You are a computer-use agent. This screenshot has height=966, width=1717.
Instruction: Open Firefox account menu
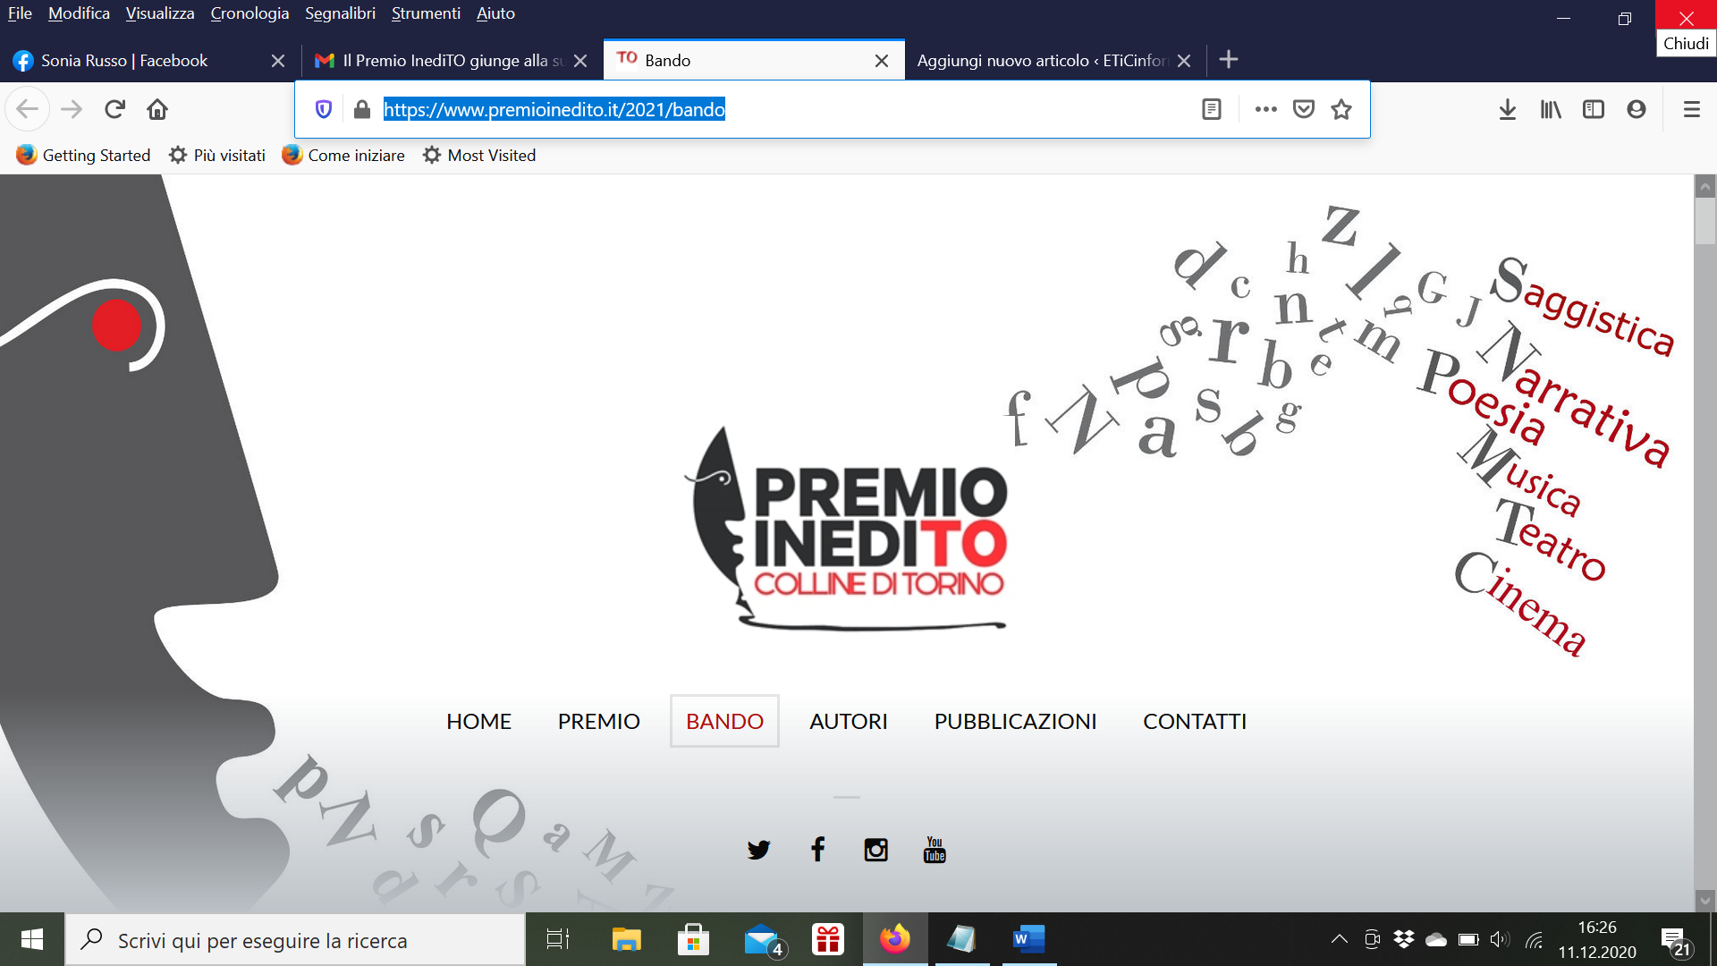click(x=1637, y=109)
